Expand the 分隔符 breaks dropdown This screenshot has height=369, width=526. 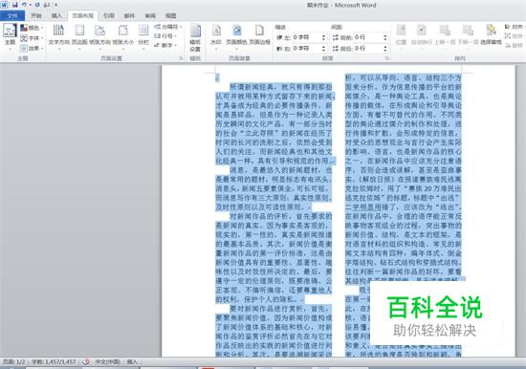pyautogui.click(x=168, y=27)
